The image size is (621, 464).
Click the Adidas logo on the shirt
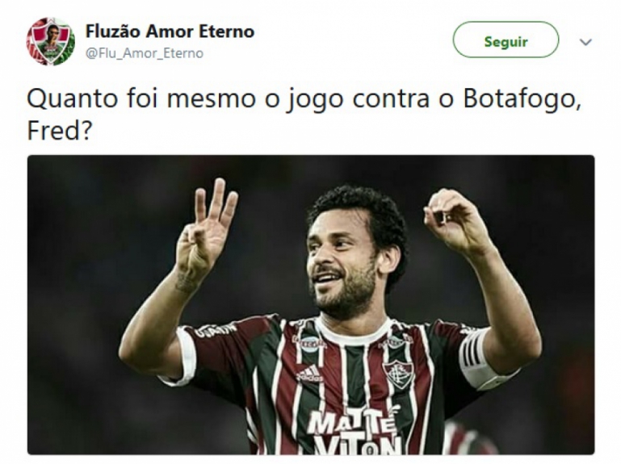click(x=310, y=374)
